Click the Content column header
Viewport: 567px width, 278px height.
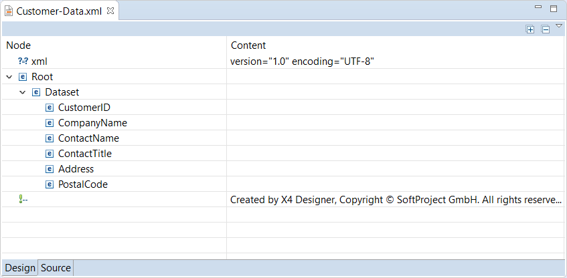(x=248, y=45)
